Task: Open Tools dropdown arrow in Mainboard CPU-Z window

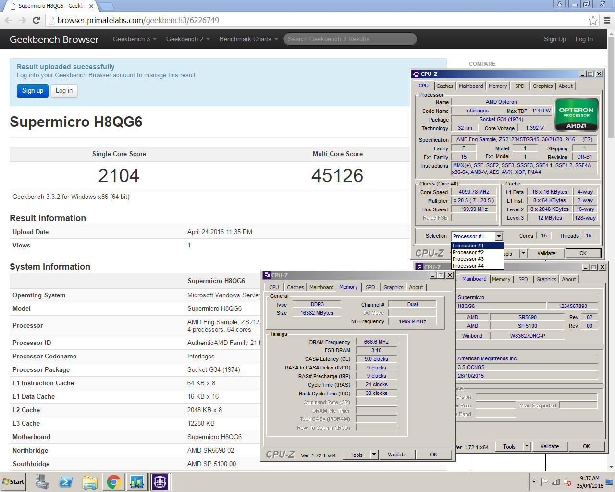Action: (527, 446)
